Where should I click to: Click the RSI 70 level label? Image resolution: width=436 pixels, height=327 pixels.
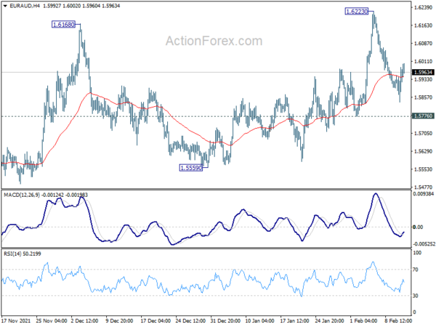tap(416, 270)
